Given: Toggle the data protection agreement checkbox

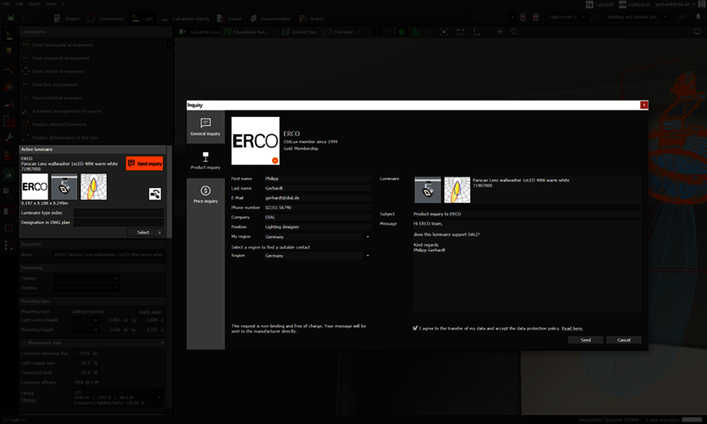Looking at the screenshot, I should 415,328.
